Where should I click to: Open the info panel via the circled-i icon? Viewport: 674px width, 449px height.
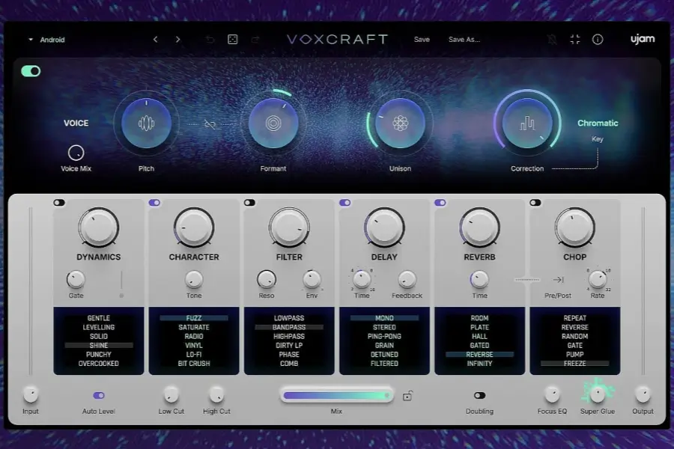point(597,39)
